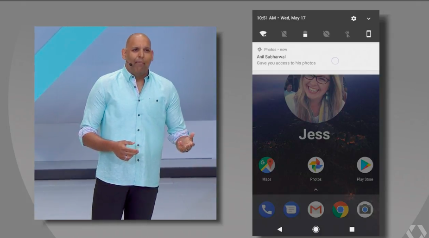This screenshot has width=429, height=238.
Task: Toggle the Do Not Disturb tile
Action: (x=326, y=34)
